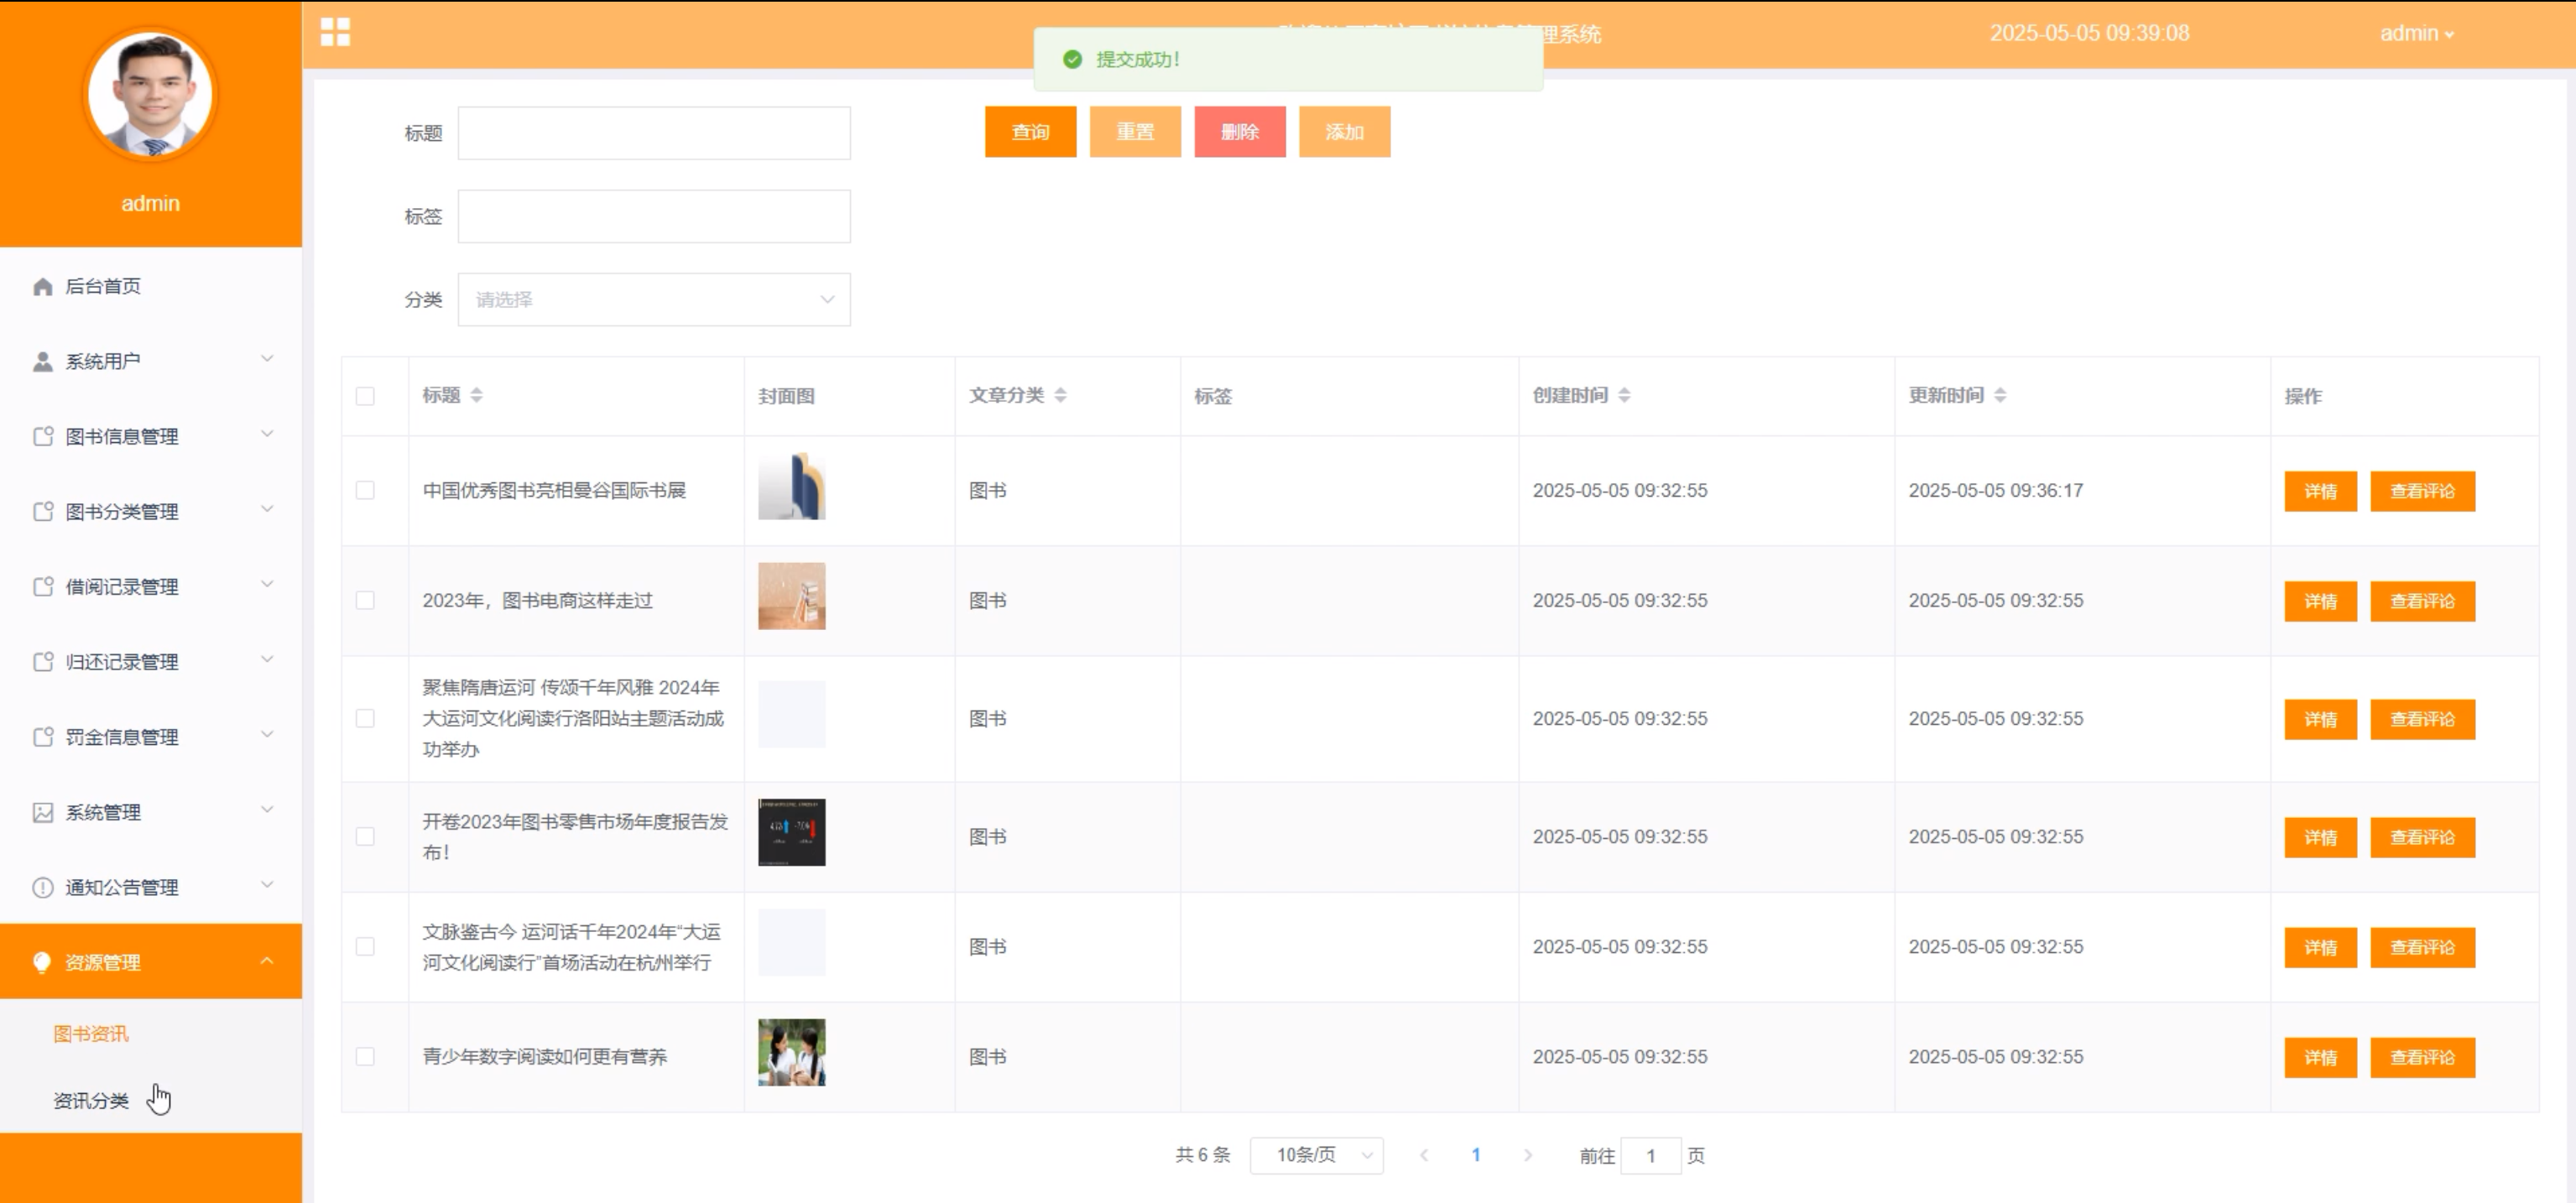The height and width of the screenshot is (1203, 2576).
Task: Go to next page arrow
Action: click(x=1527, y=1155)
